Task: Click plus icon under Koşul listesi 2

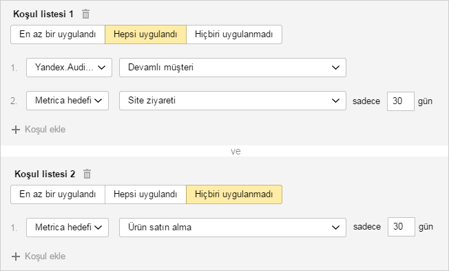Action: (16, 257)
